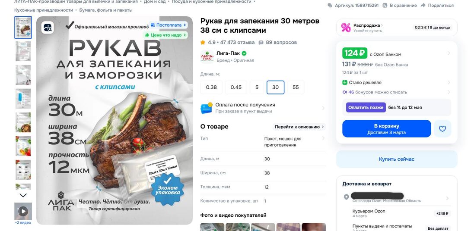Open 'Посуда и кухонные принадлежности' breadcrumb

click(x=211, y=1)
